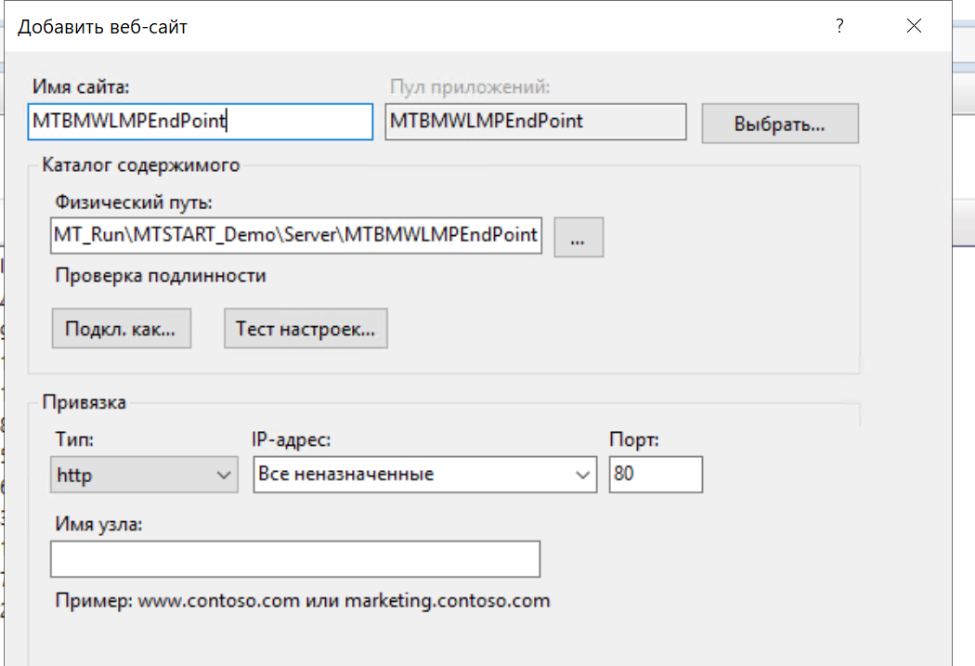
Task: Click the Физический путь input field
Action: [x=296, y=236]
